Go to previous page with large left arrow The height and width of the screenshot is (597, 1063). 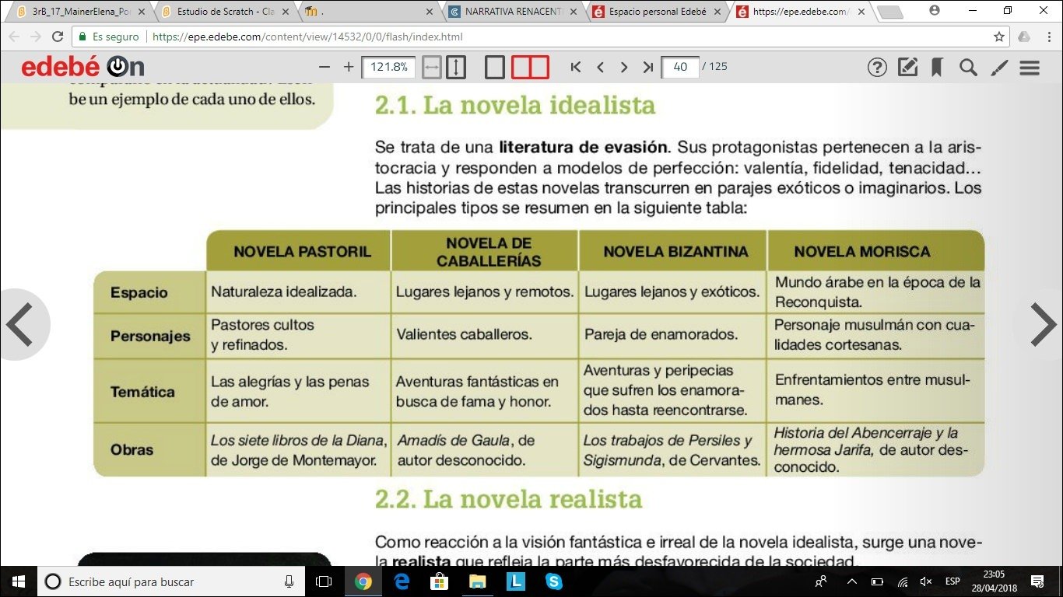click(x=20, y=324)
